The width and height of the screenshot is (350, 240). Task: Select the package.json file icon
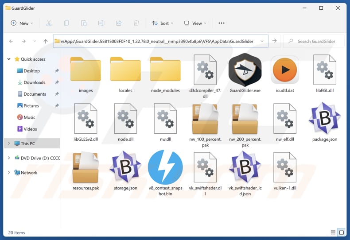pyautogui.click(x=324, y=119)
